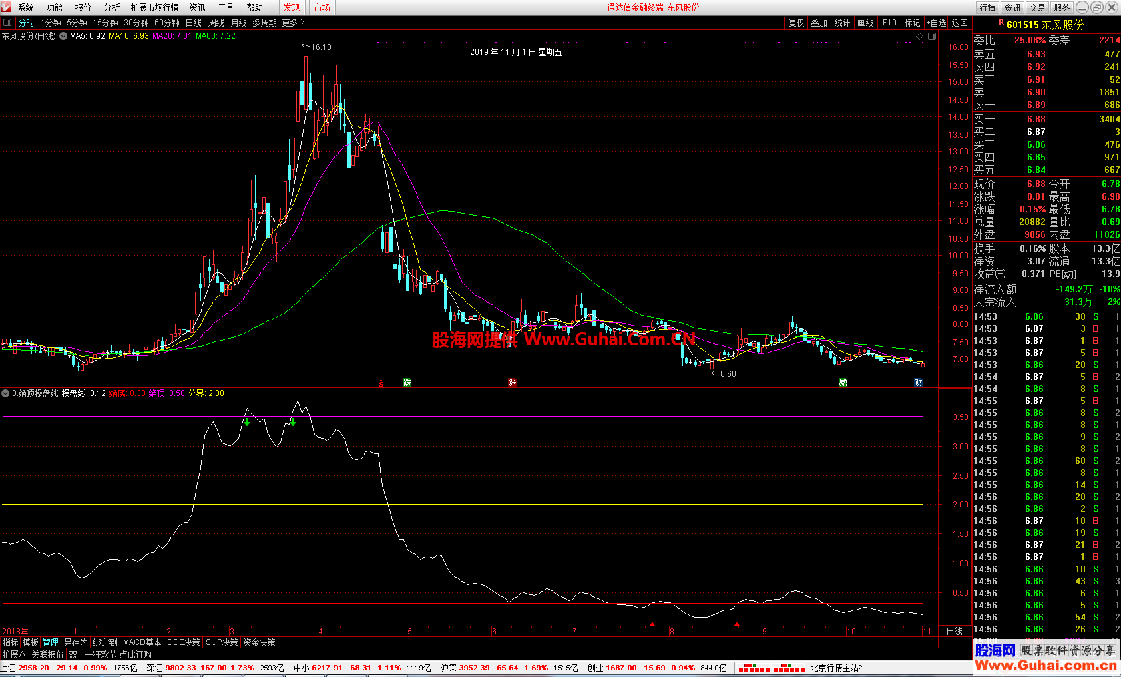Open the 系统 menu
1121x677 pixels.
(26, 7)
